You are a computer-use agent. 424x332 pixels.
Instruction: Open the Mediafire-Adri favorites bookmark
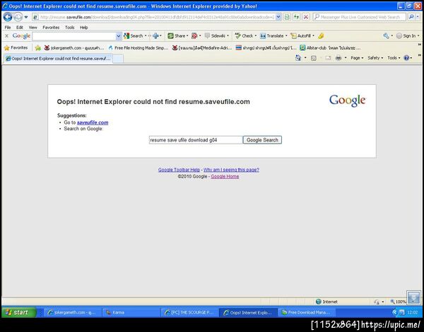[x=202, y=48]
